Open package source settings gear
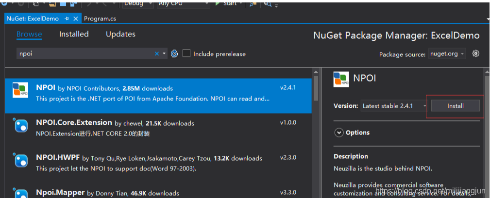Screen dimensions: 490x200 point(475,53)
